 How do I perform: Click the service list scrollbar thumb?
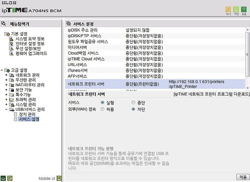(248, 54)
